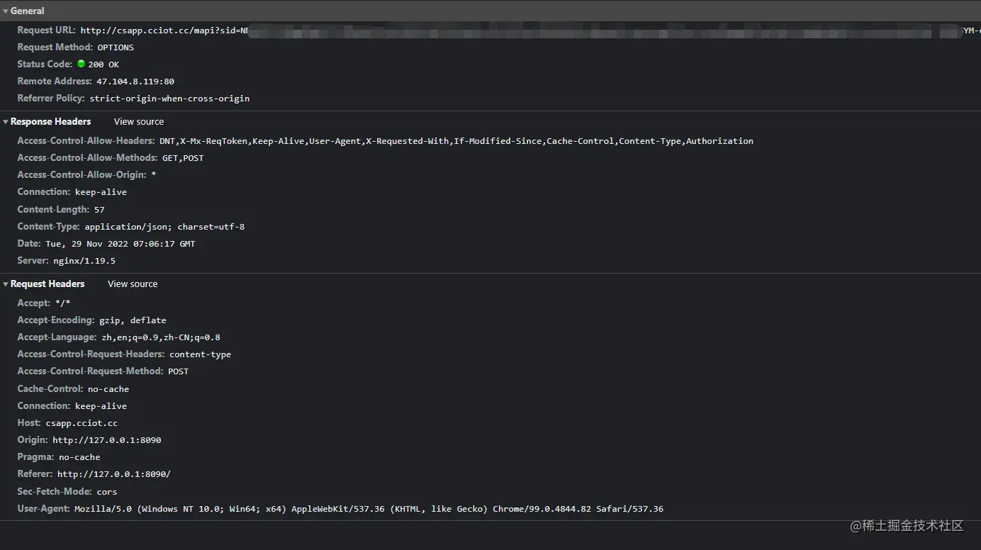This screenshot has height=550, width=981.
Task: Open View source for Request Headers
Action: pyautogui.click(x=133, y=284)
